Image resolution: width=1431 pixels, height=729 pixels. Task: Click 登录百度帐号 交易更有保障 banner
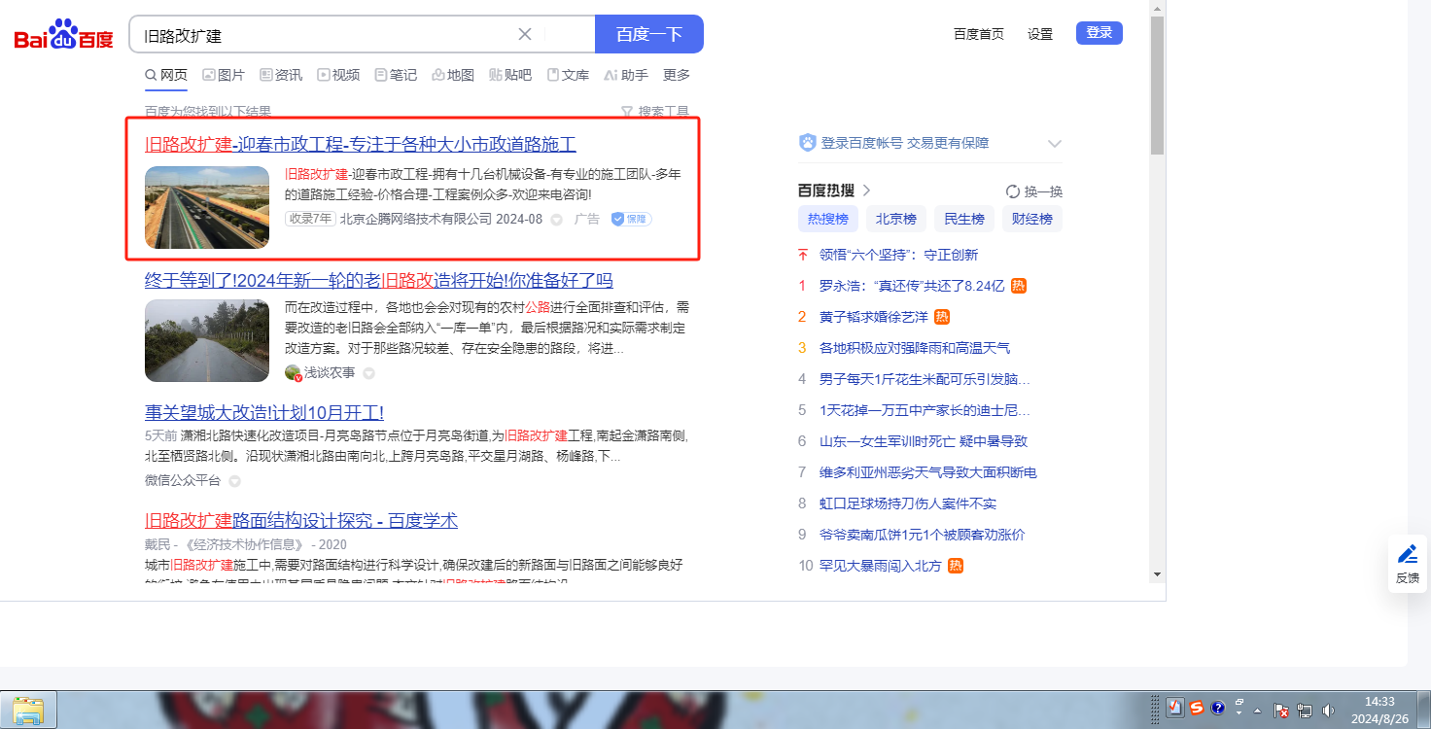click(894, 143)
